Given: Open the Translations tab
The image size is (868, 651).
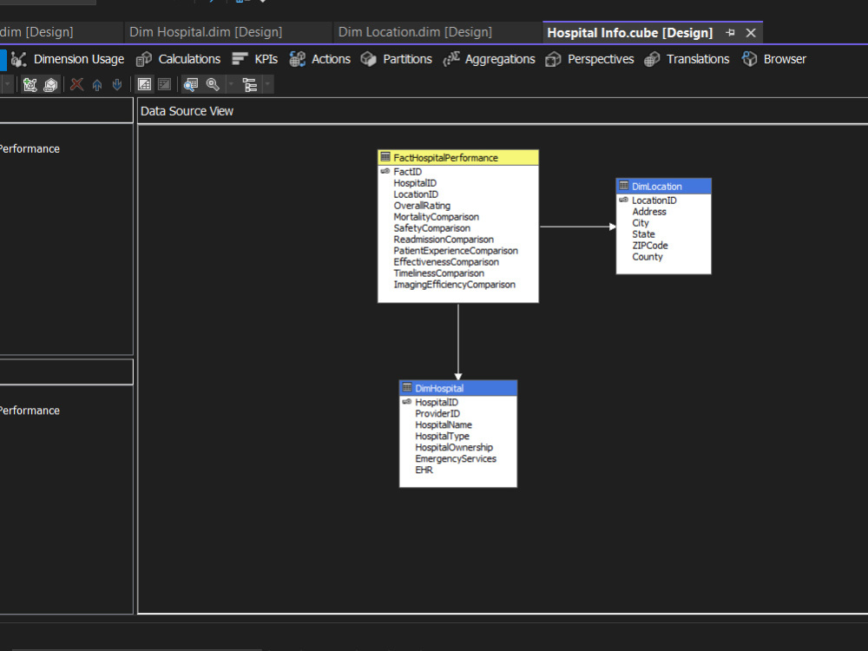Looking at the screenshot, I should pos(687,59).
